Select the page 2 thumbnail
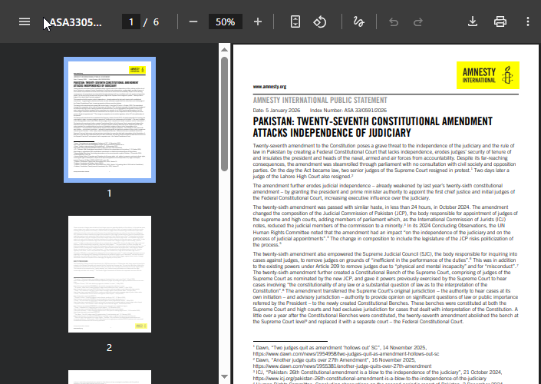 [x=109, y=275]
